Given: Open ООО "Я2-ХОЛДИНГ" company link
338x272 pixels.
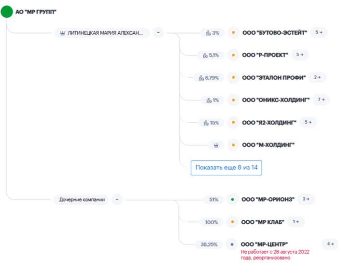Looking at the screenshot, I should click(x=268, y=123).
